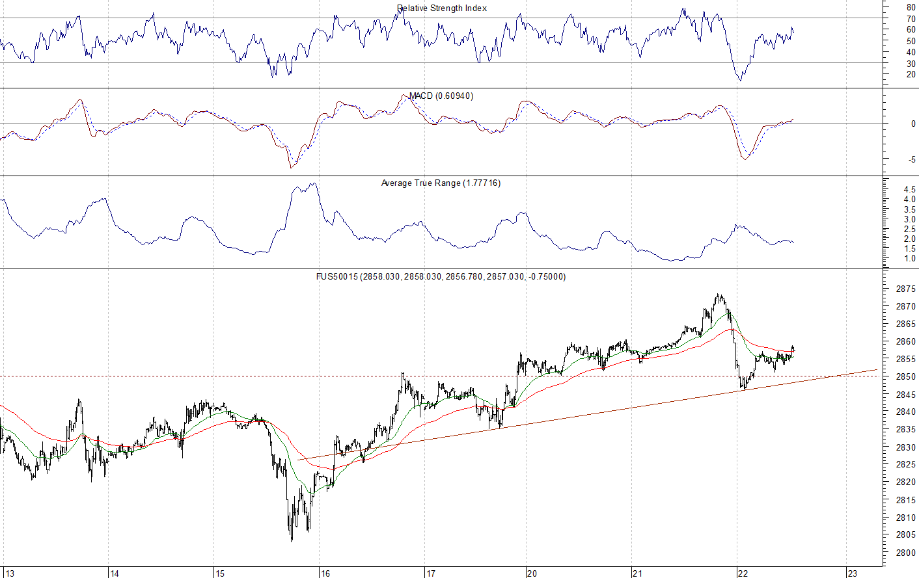Click the 2860 price axis label
This screenshot has width=919, height=578.
coord(906,341)
